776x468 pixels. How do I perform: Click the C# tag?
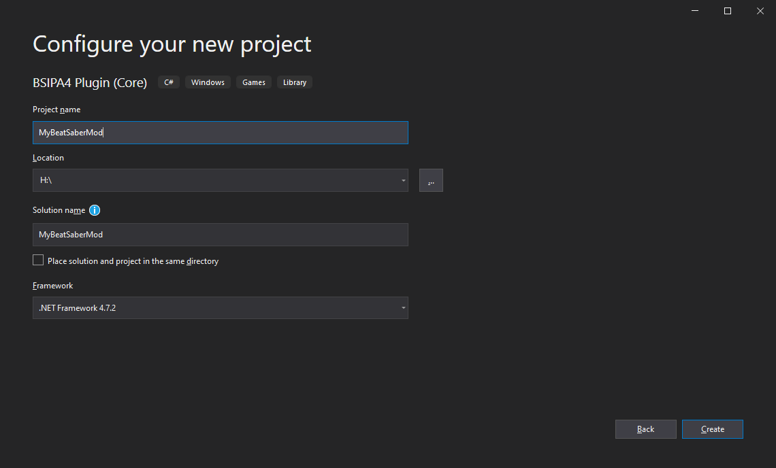click(x=169, y=82)
